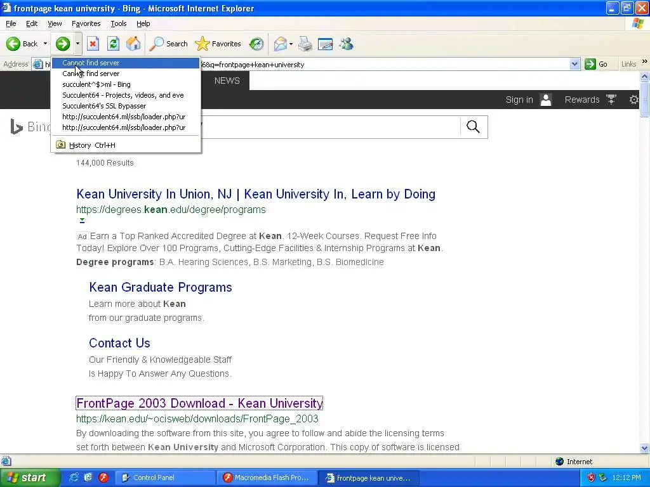This screenshot has width=650, height=487.
Task: Click the page icon in Address bar
Action: 37,64
